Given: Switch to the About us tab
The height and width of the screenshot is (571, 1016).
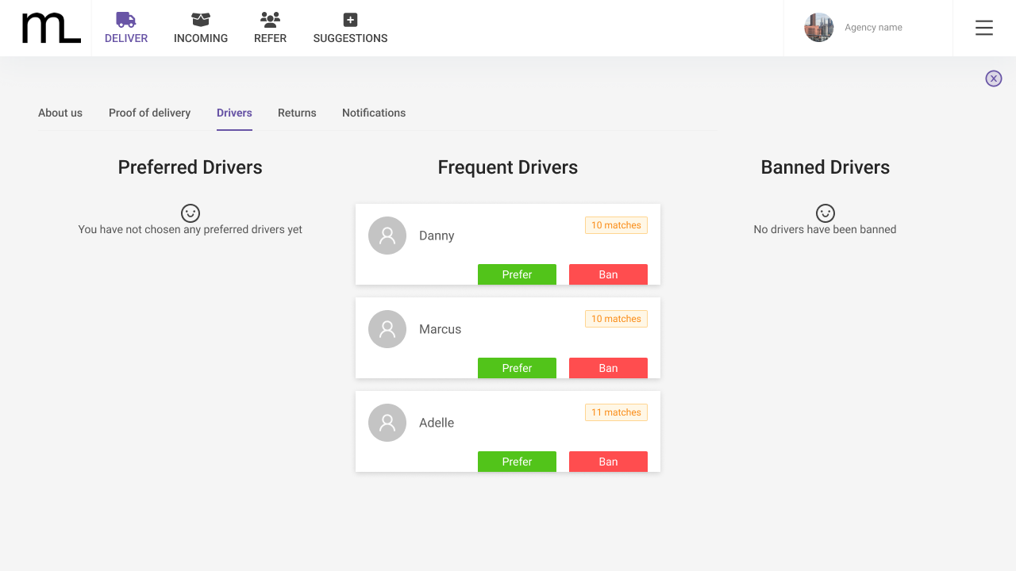Looking at the screenshot, I should [60, 113].
